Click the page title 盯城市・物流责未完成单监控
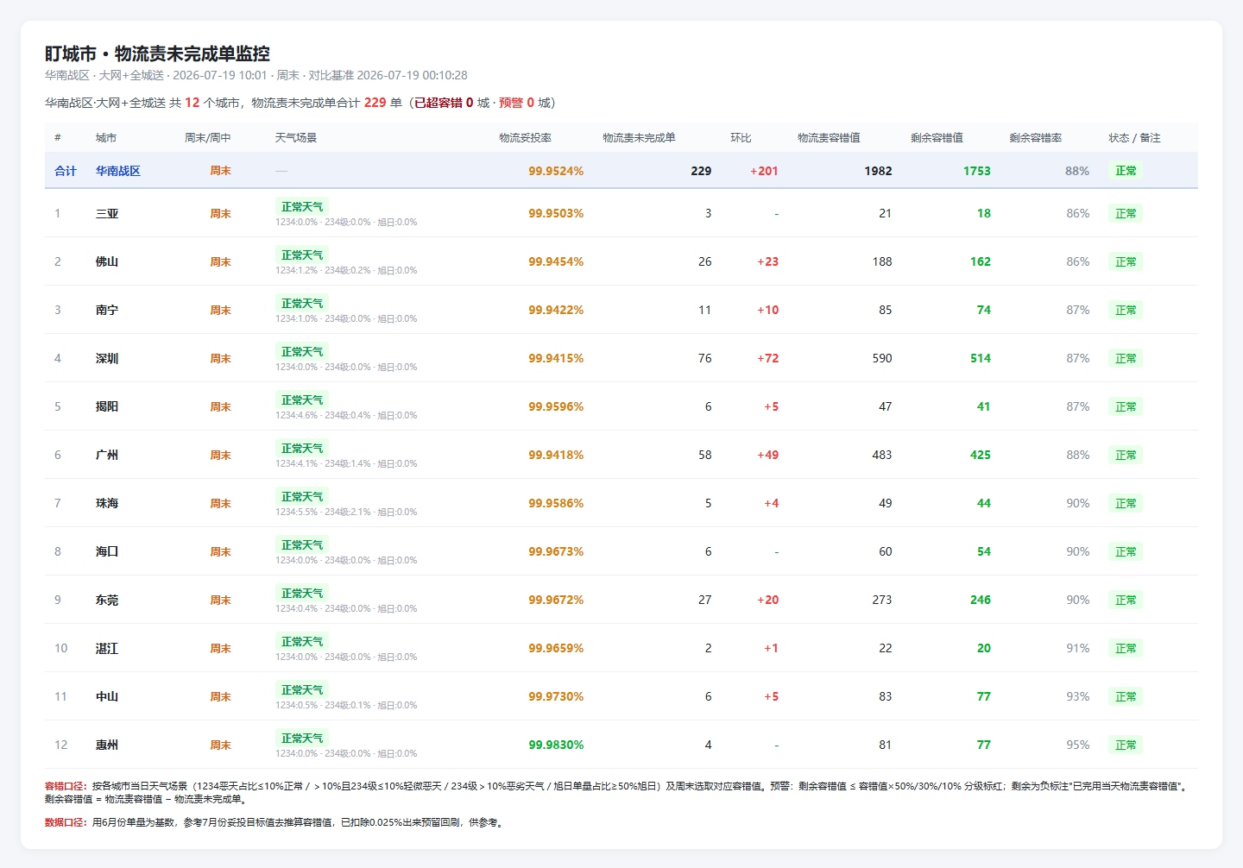Image resolution: width=1243 pixels, height=868 pixels. [158, 53]
